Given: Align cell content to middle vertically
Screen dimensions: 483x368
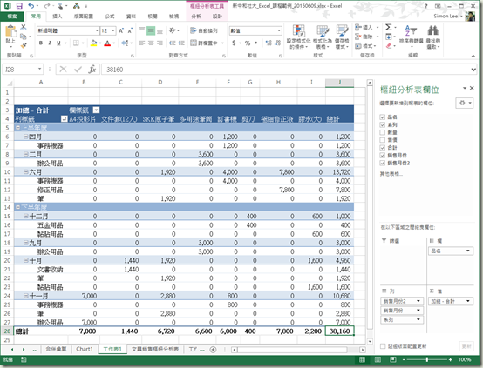Looking at the screenshot, I should pos(151,30).
